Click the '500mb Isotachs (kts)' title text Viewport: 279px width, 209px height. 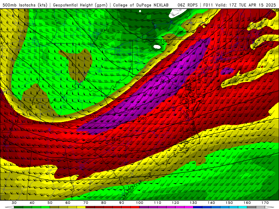[25, 5]
